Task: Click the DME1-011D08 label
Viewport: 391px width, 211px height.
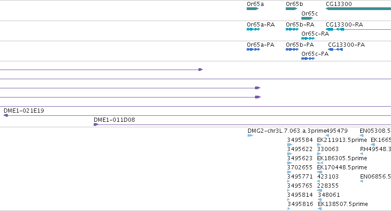Action: point(114,120)
